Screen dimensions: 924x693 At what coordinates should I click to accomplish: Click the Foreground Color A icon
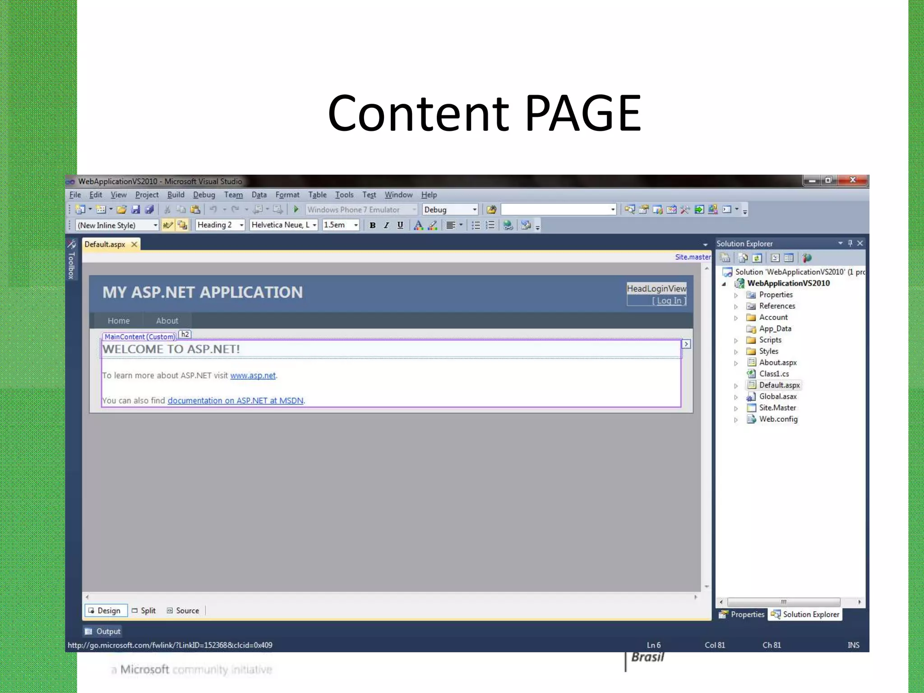[418, 225]
